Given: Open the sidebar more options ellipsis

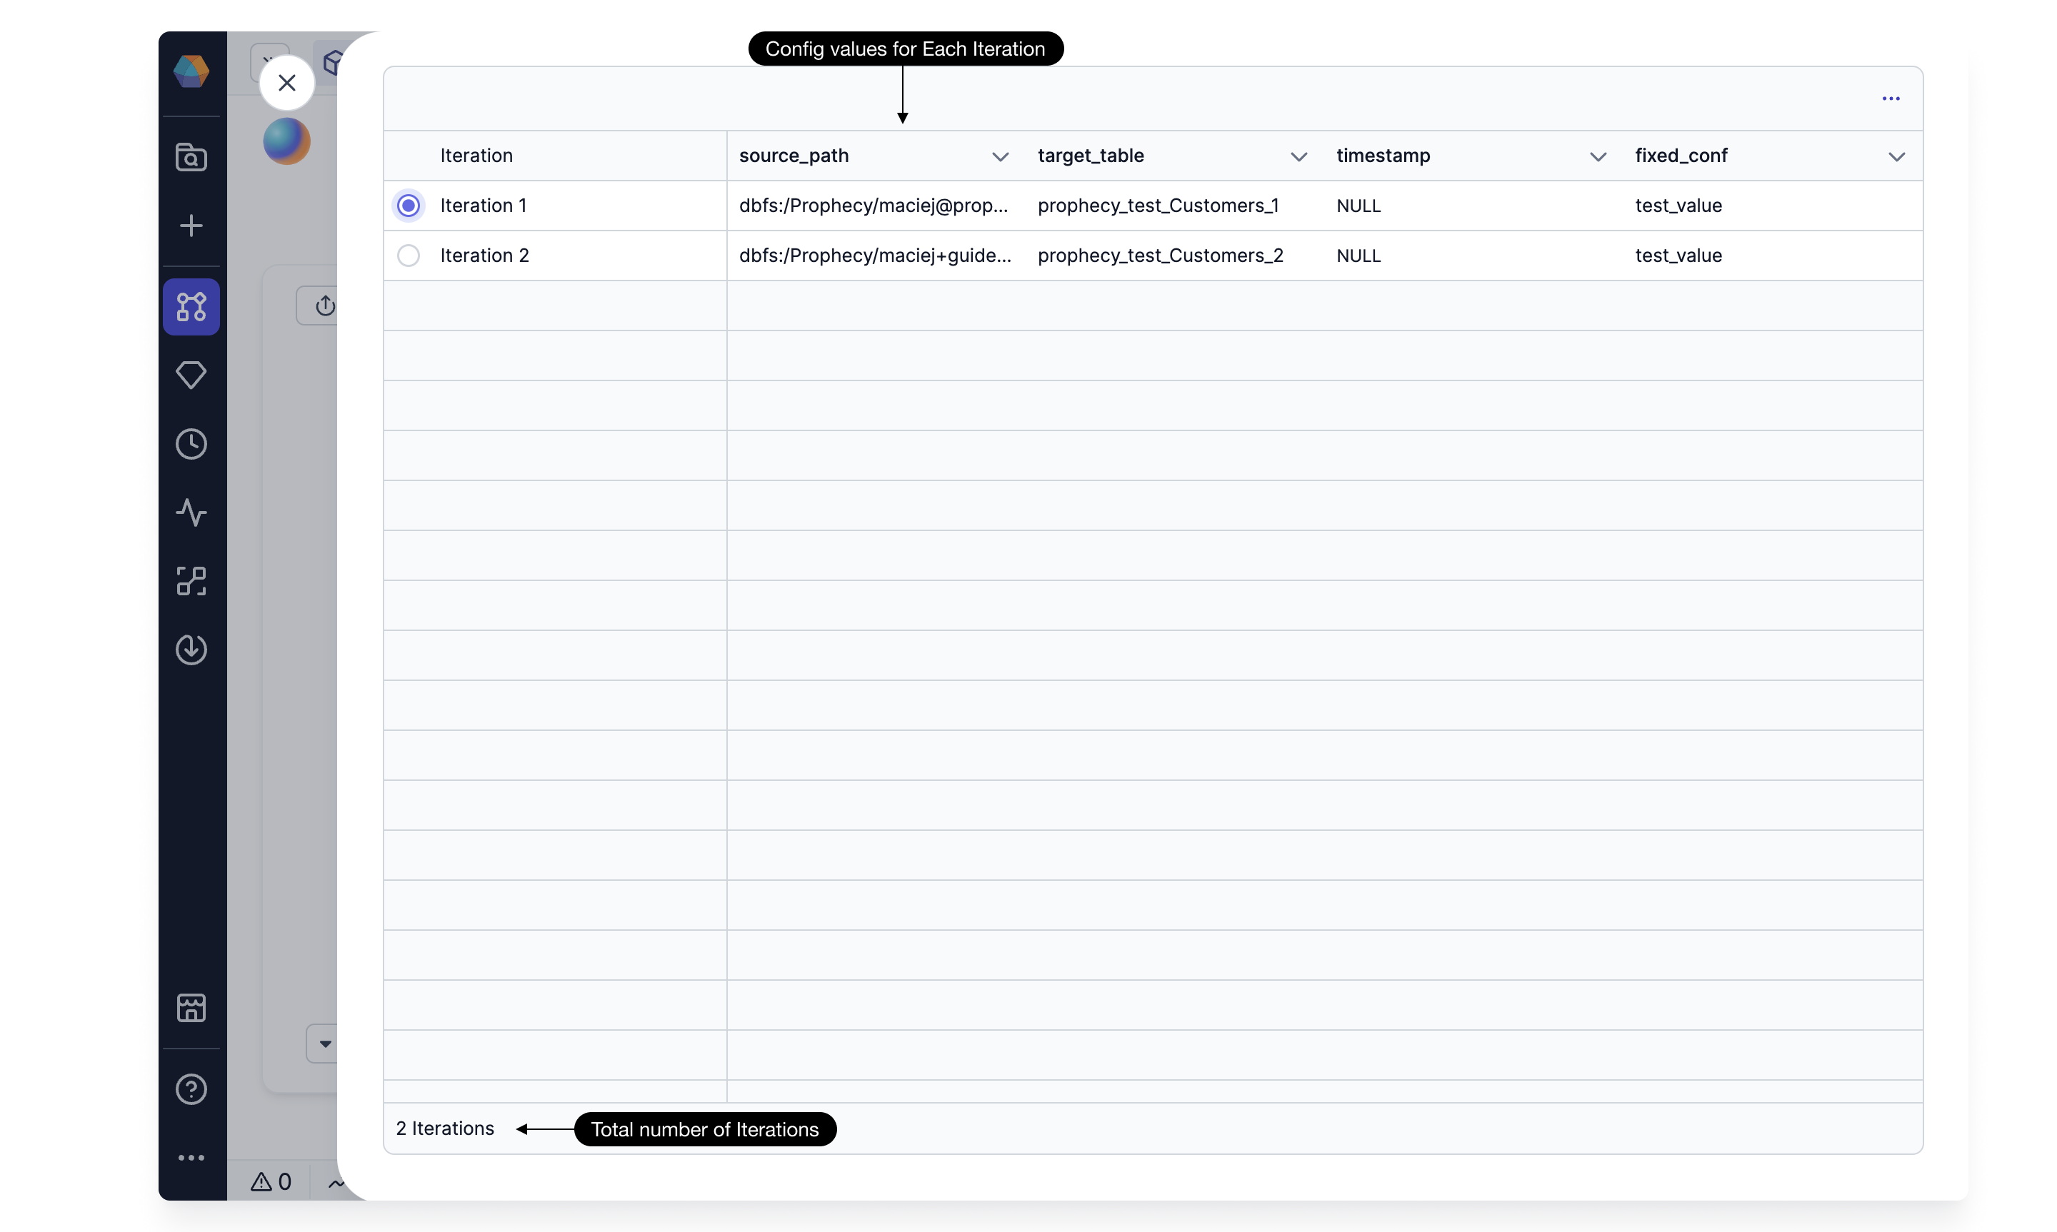Looking at the screenshot, I should (x=191, y=1157).
